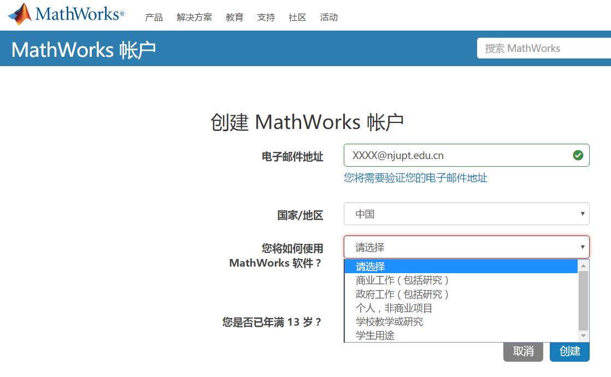Open the 教育 menu
Viewport: 611px width, 377px height.
tap(234, 17)
